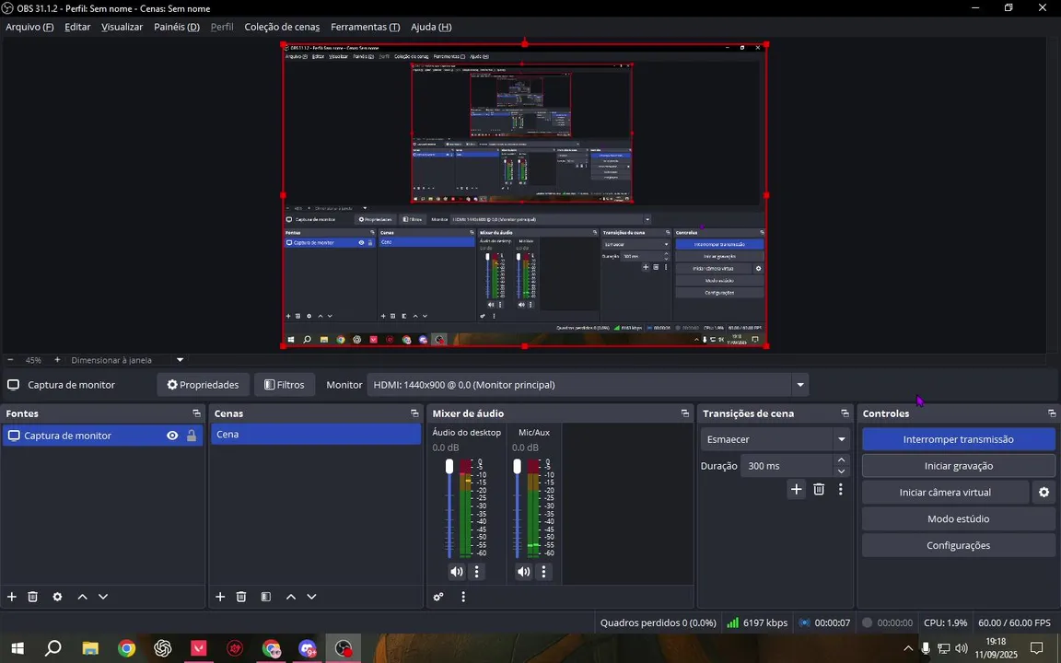Screen dimensions: 1061x663
Task: Open Ajuda menu
Action: [431, 27]
